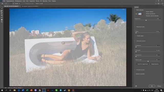Open Telegram from the taskbar
This screenshot has width=164, height=92.
[60, 90]
